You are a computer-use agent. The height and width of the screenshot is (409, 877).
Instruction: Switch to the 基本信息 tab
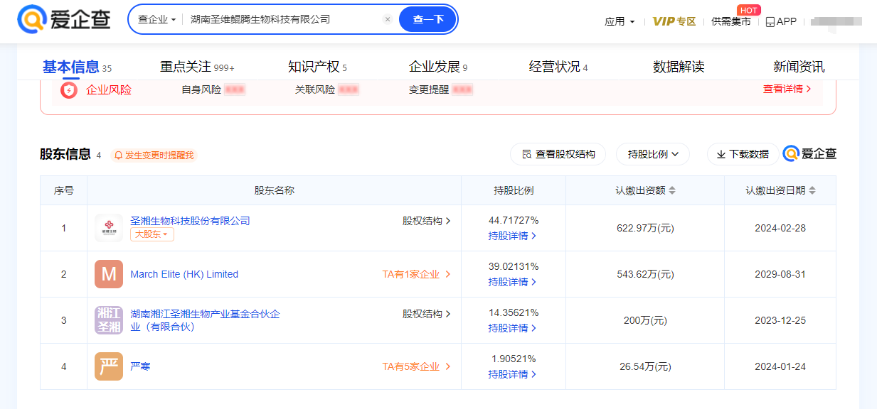[x=77, y=67]
